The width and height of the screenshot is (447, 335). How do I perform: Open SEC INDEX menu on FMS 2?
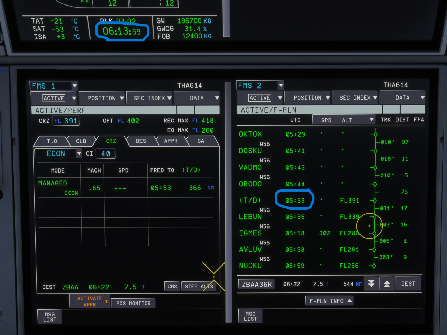(x=355, y=98)
